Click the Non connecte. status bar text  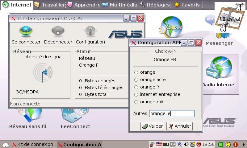[x=26, y=104]
